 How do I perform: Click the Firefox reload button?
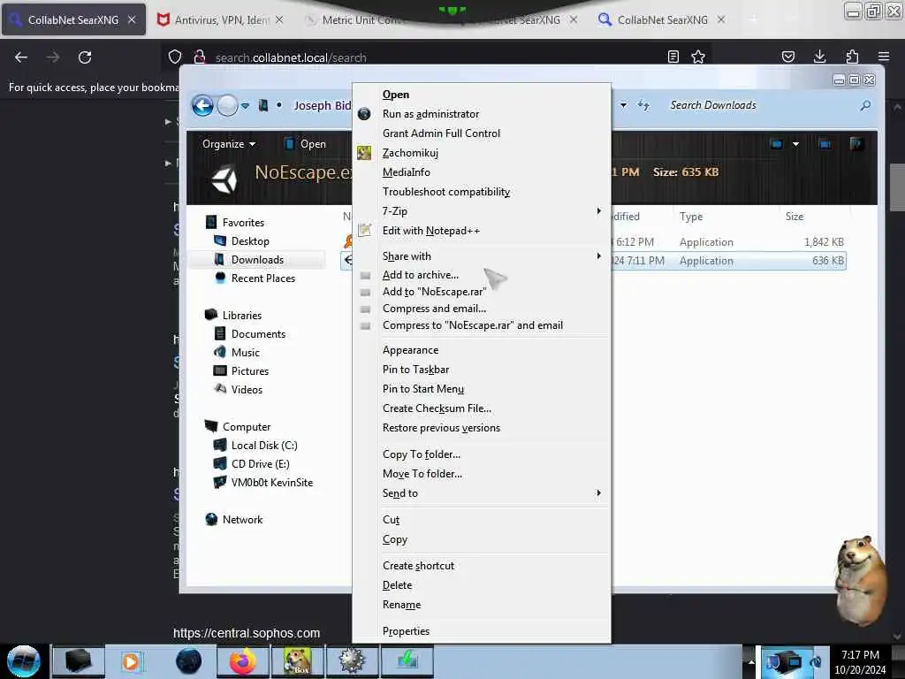(x=85, y=57)
